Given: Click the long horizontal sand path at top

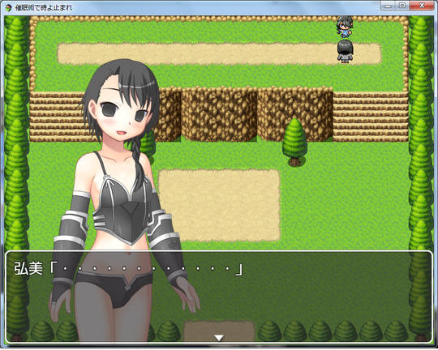Looking at the screenshot, I should click(x=219, y=53).
